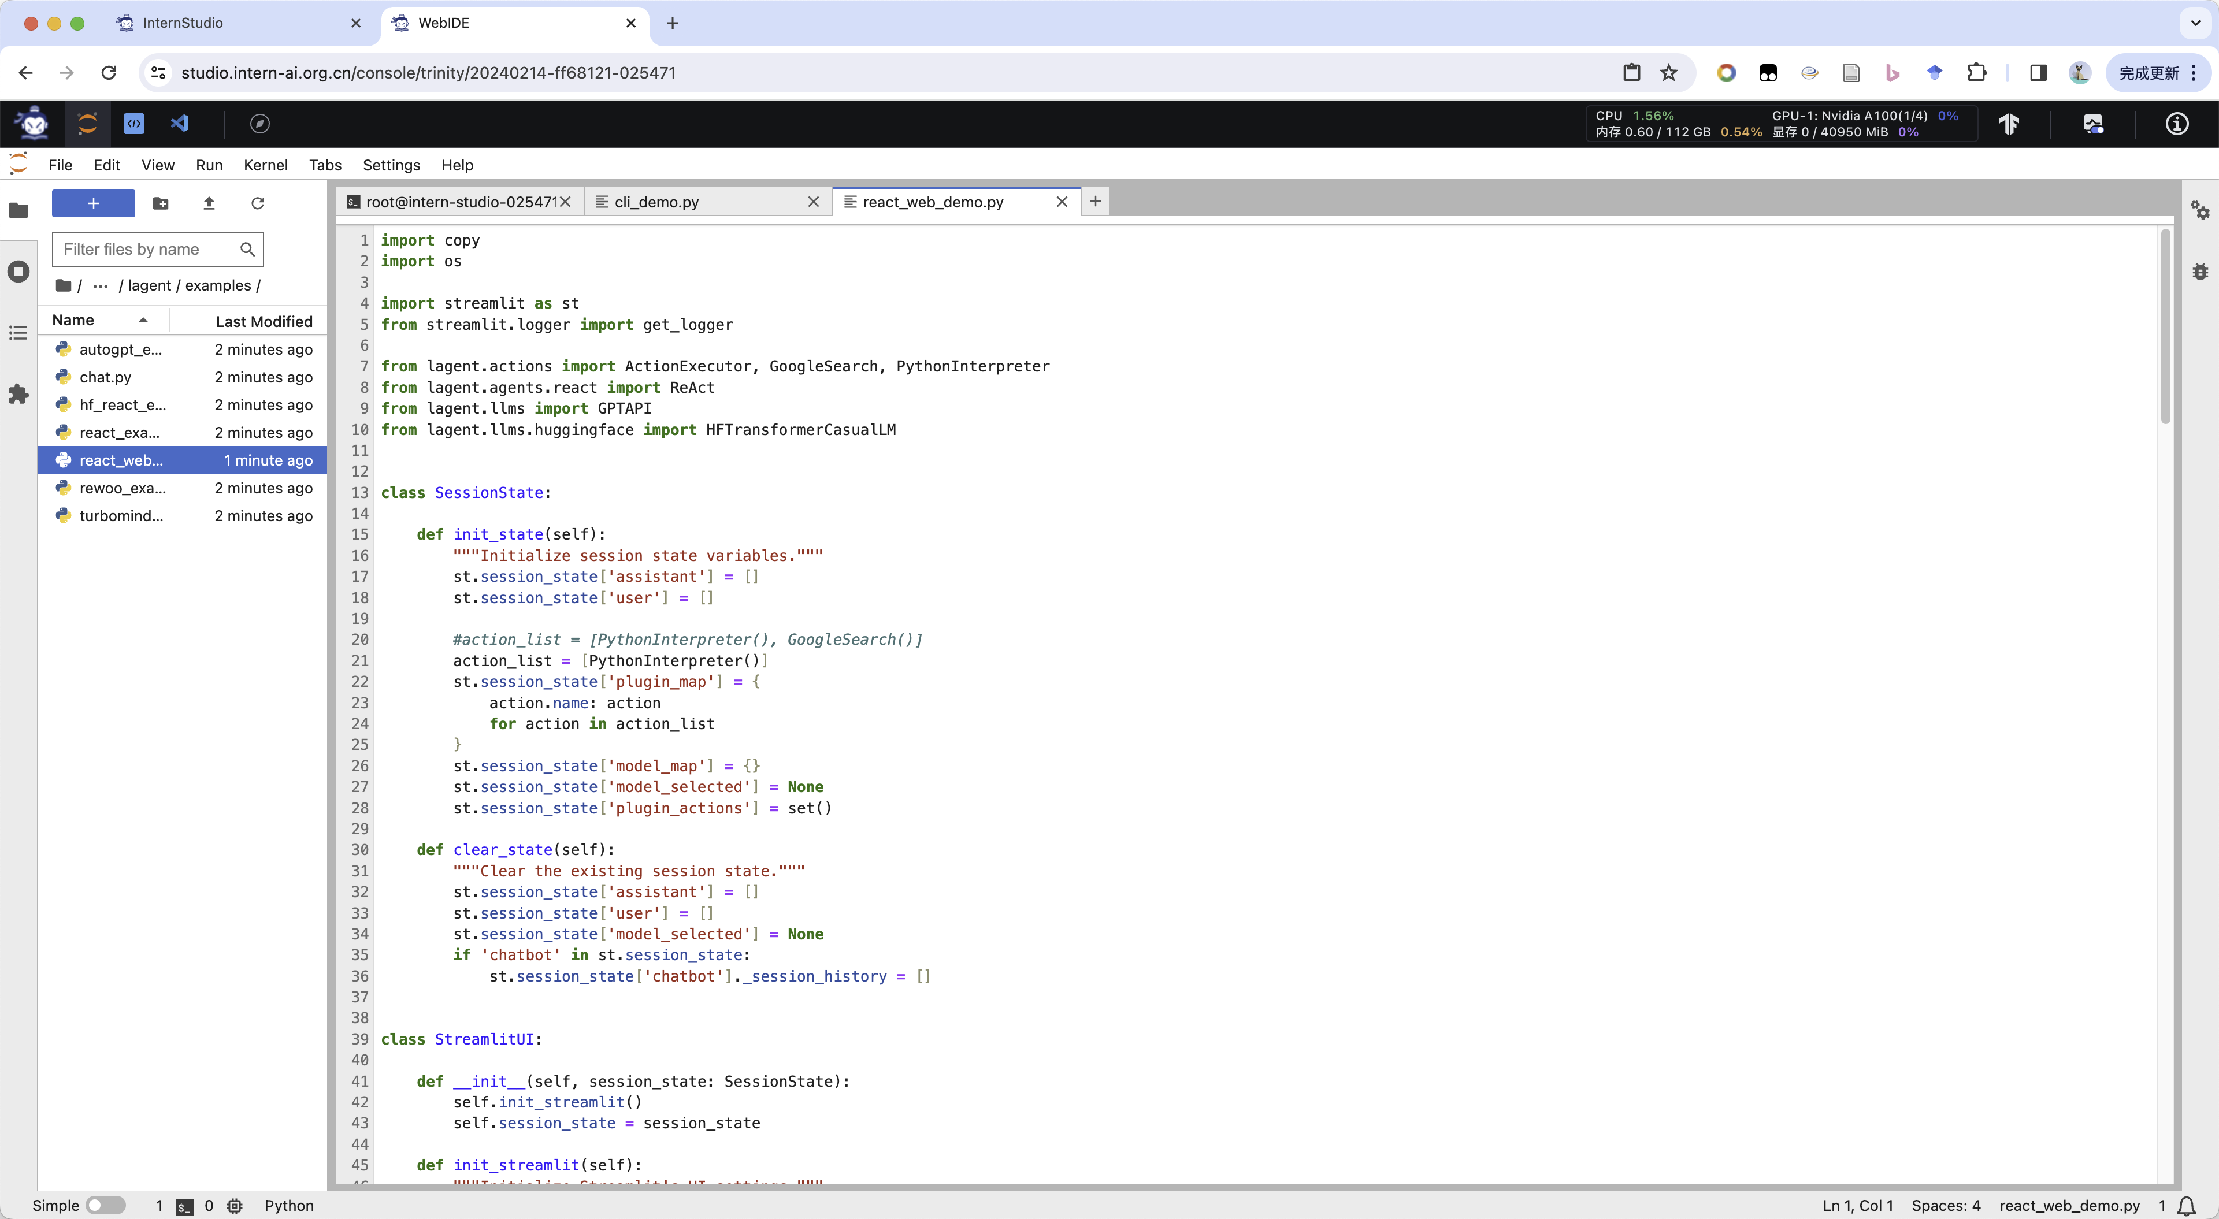Open the property inspector gears icon
Screen dimensions: 2219x1219
[2200, 210]
